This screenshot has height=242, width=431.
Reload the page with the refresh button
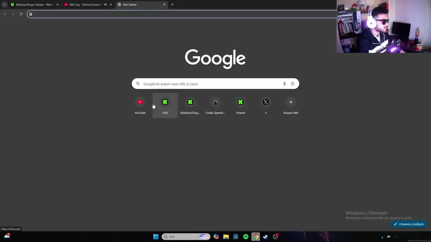pyautogui.click(x=21, y=14)
